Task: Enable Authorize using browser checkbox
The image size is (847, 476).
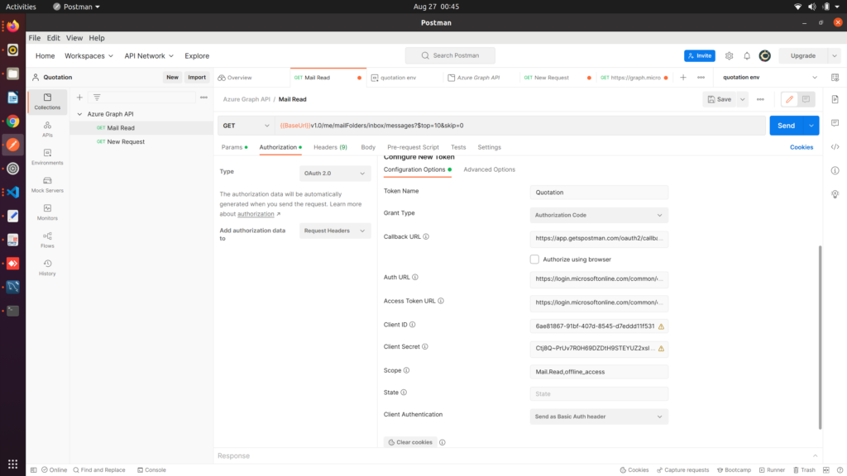Action: point(534,259)
